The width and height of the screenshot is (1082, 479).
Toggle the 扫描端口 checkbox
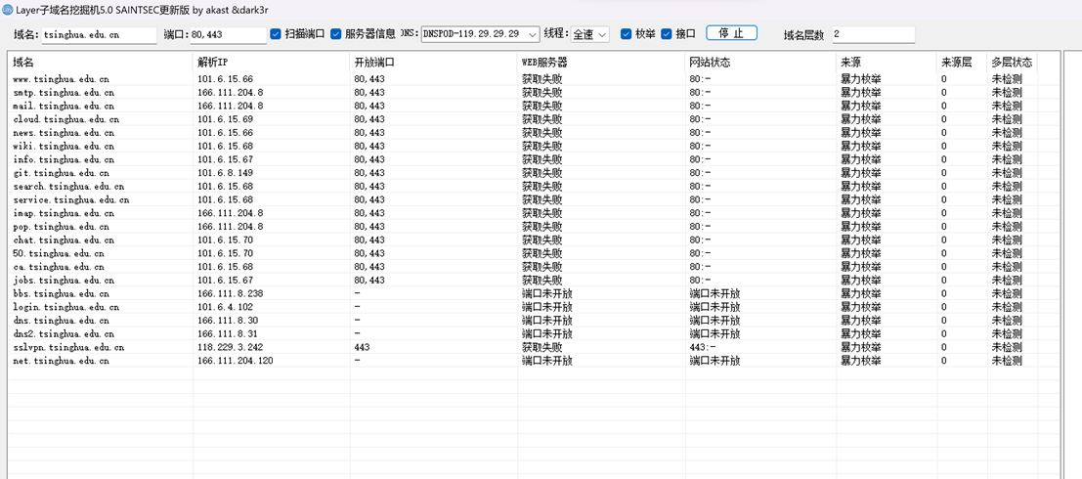(276, 34)
